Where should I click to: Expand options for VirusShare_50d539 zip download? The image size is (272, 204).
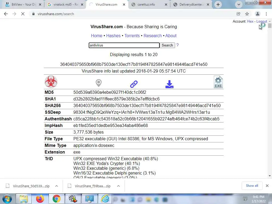57,186
